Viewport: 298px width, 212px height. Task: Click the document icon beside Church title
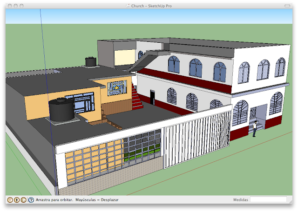click(x=128, y=6)
